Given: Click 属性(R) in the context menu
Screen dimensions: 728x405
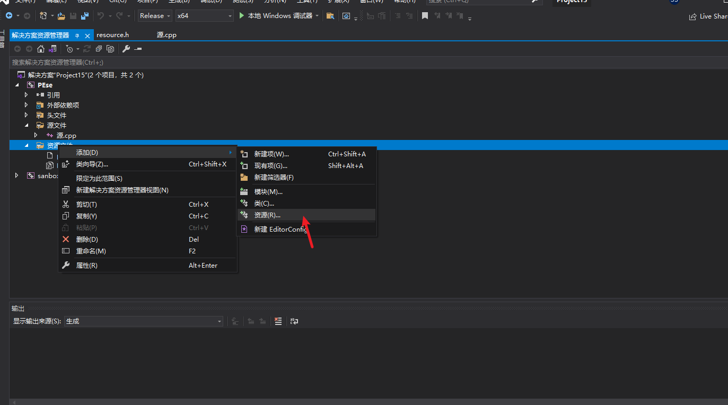Looking at the screenshot, I should coord(147,266).
